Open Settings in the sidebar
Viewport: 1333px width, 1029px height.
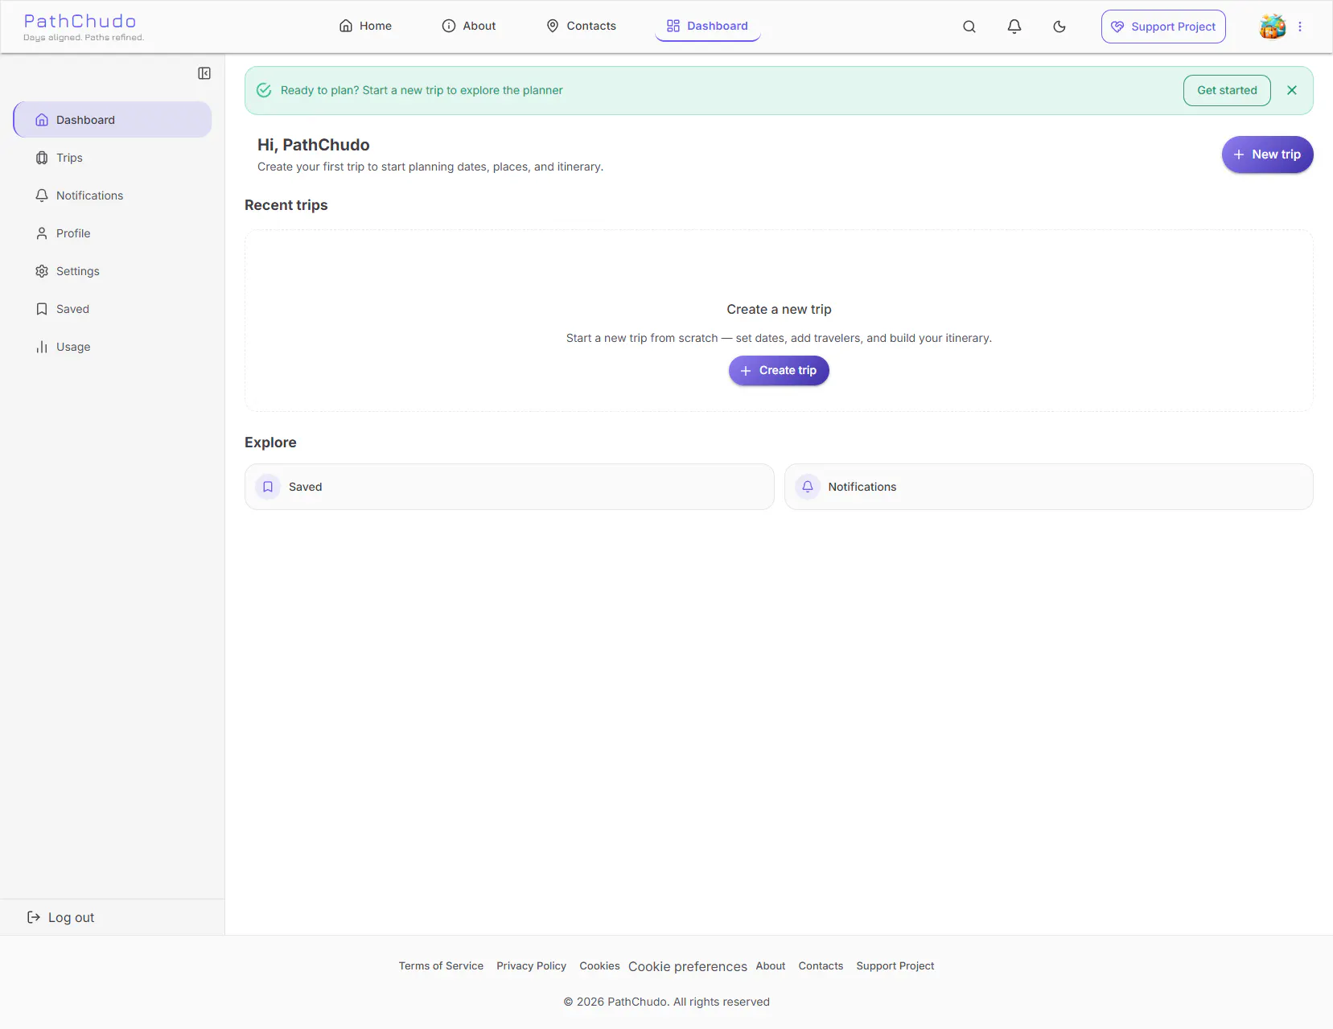pyautogui.click(x=113, y=271)
